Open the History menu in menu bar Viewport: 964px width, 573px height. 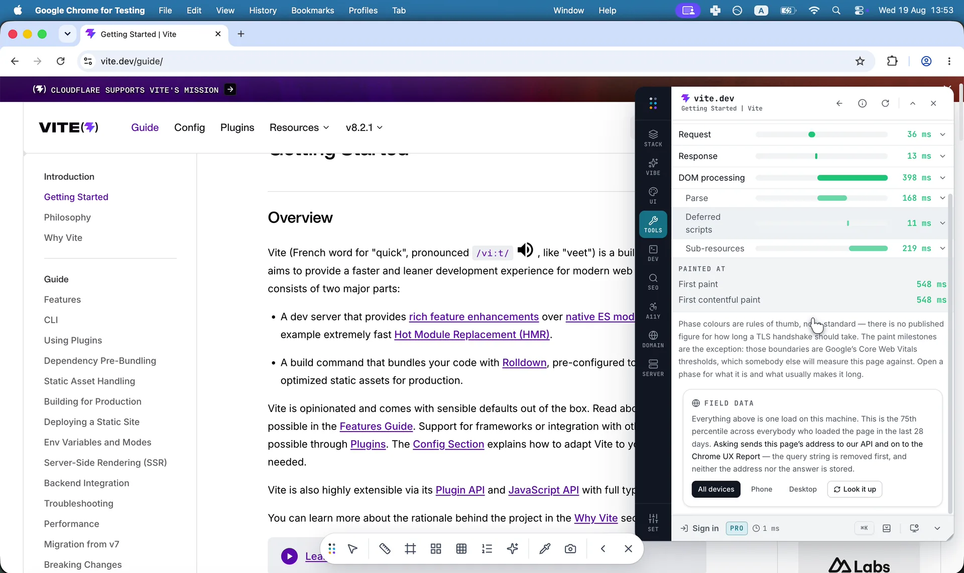click(263, 11)
